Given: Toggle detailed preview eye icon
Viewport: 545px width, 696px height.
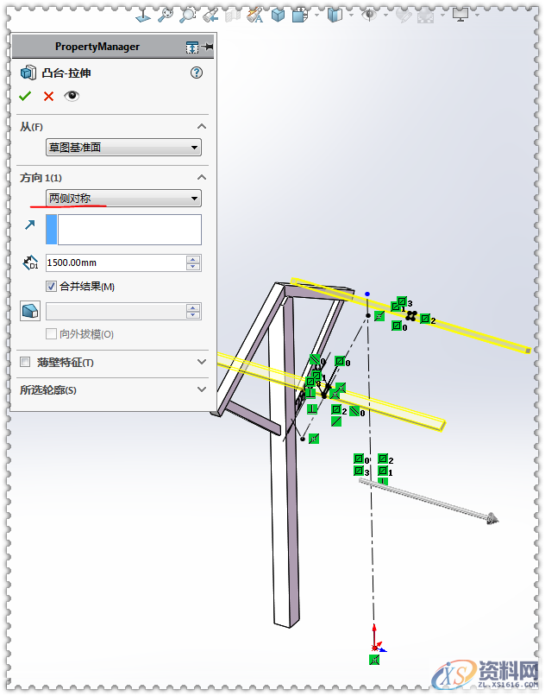Looking at the screenshot, I should [72, 96].
